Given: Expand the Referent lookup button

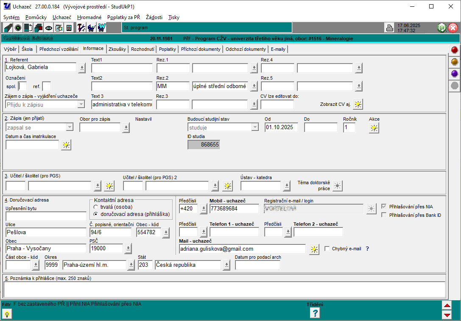Looking at the screenshot, I should pos(82,68).
